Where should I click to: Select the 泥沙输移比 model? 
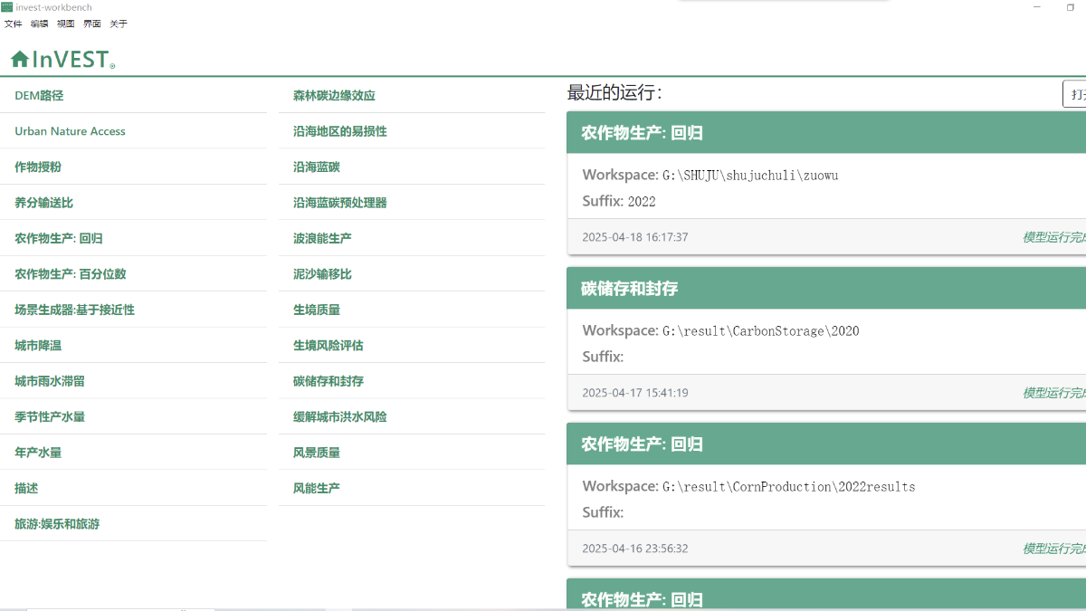(x=412, y=274)
